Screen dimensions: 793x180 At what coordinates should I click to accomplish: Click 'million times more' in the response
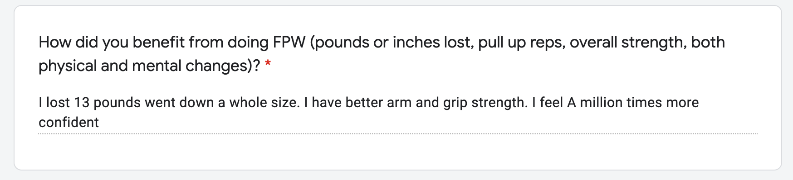tap(639, 103)
